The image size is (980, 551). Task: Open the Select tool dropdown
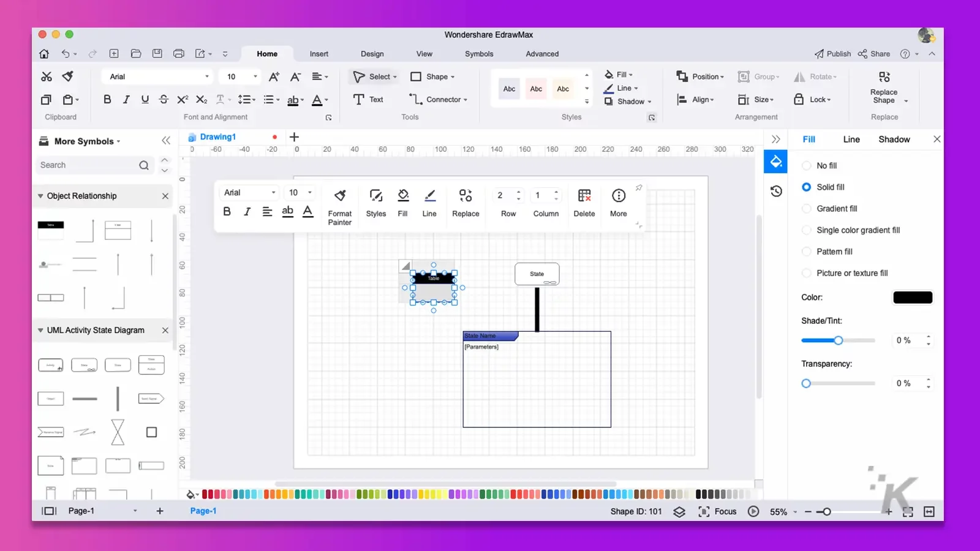pyautogui.click(x=394, y=77)
